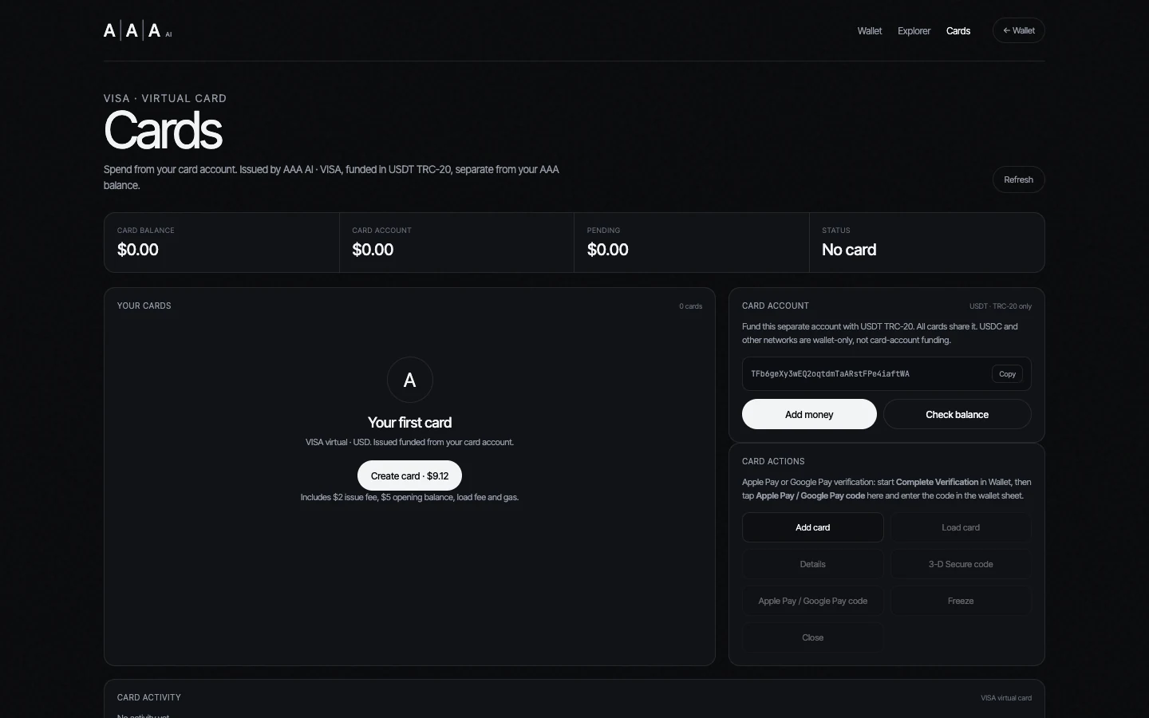
Task: Click the 'CARD ACTIVITY' section title
Action: click(149, 697)
